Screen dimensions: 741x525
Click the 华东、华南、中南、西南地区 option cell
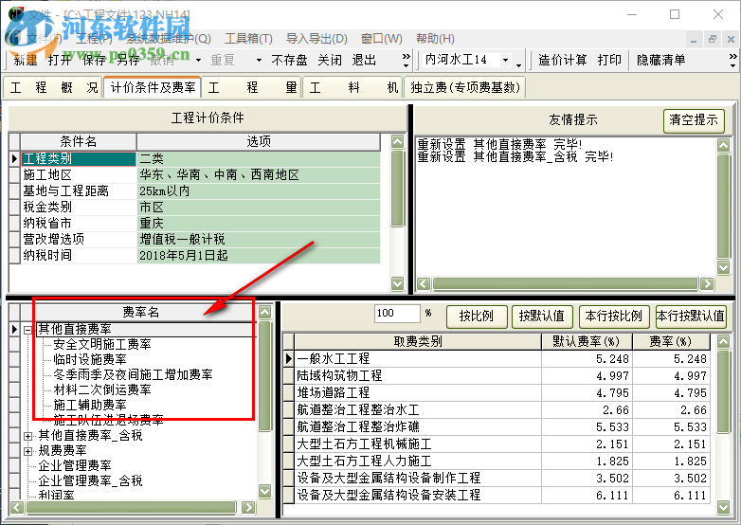tap(259, 175)
